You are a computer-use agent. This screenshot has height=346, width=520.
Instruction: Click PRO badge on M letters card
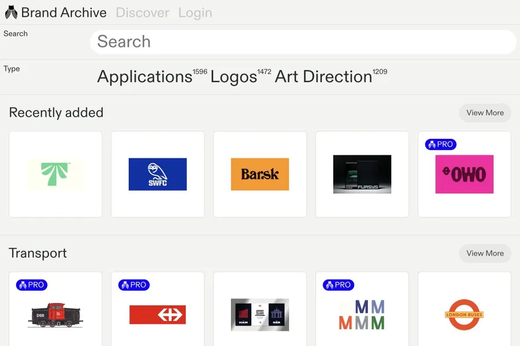point(339,285)
